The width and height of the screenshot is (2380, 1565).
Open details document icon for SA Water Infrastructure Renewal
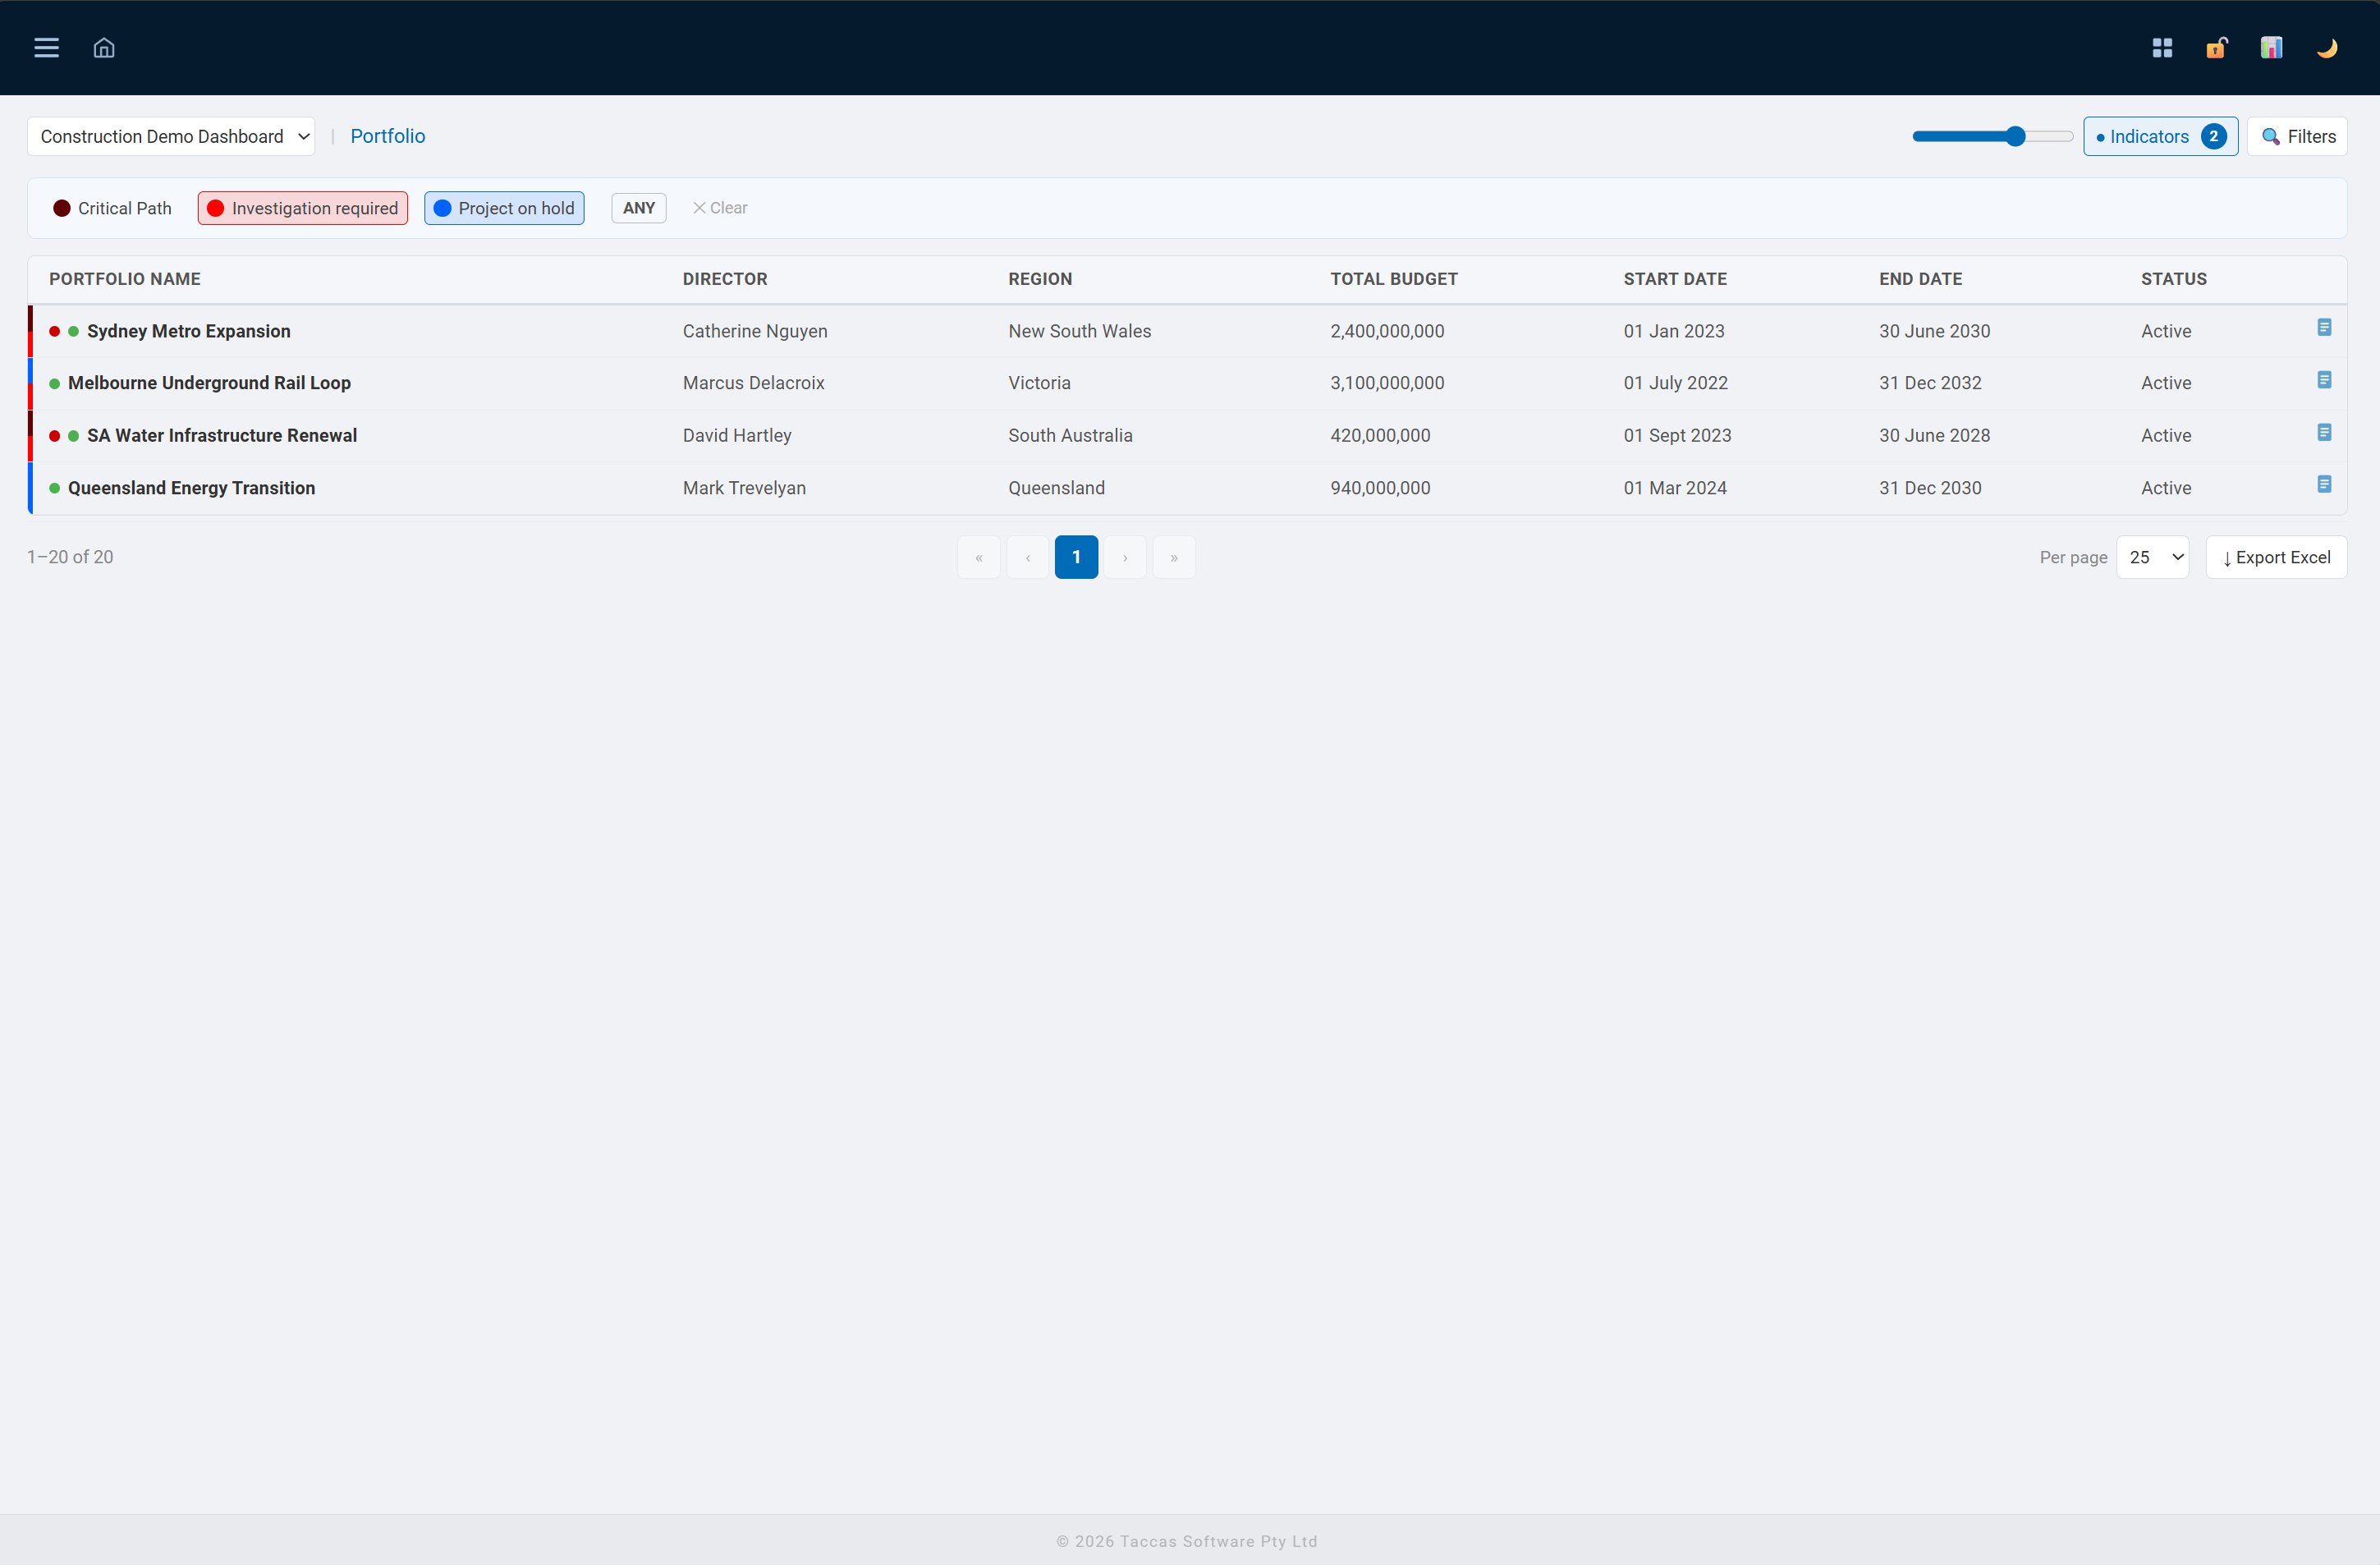point(2324,432)
